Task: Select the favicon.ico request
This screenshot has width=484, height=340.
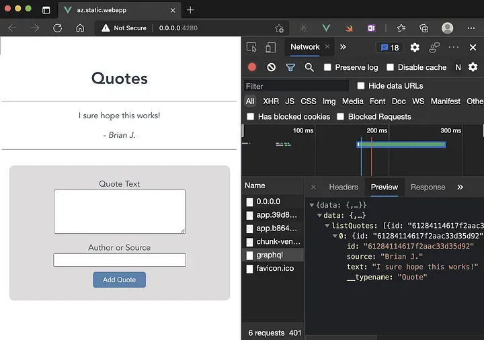Action: (x=273, y=268)
